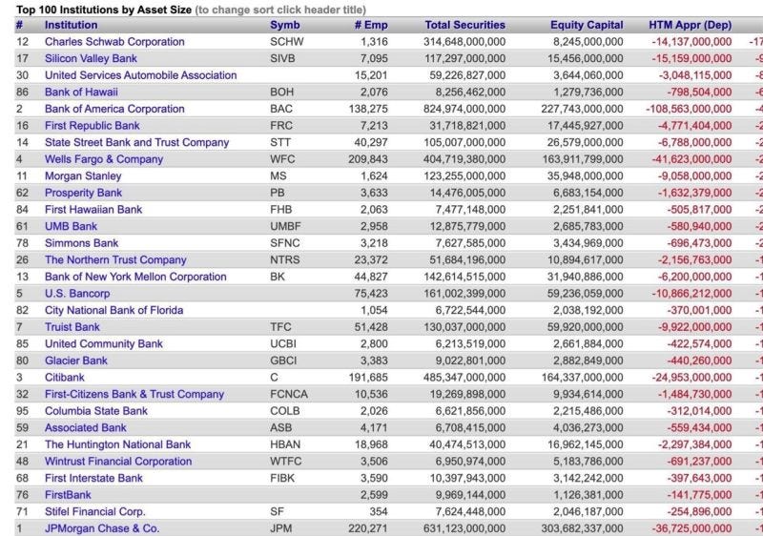The height and width of the screenshot is (536, 763).
Task: Open JPMorgan Chase & Co. link
Action: 102,528
